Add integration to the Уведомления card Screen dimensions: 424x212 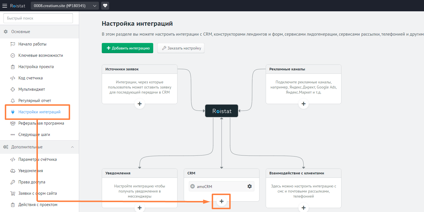(x=140, y=208)
